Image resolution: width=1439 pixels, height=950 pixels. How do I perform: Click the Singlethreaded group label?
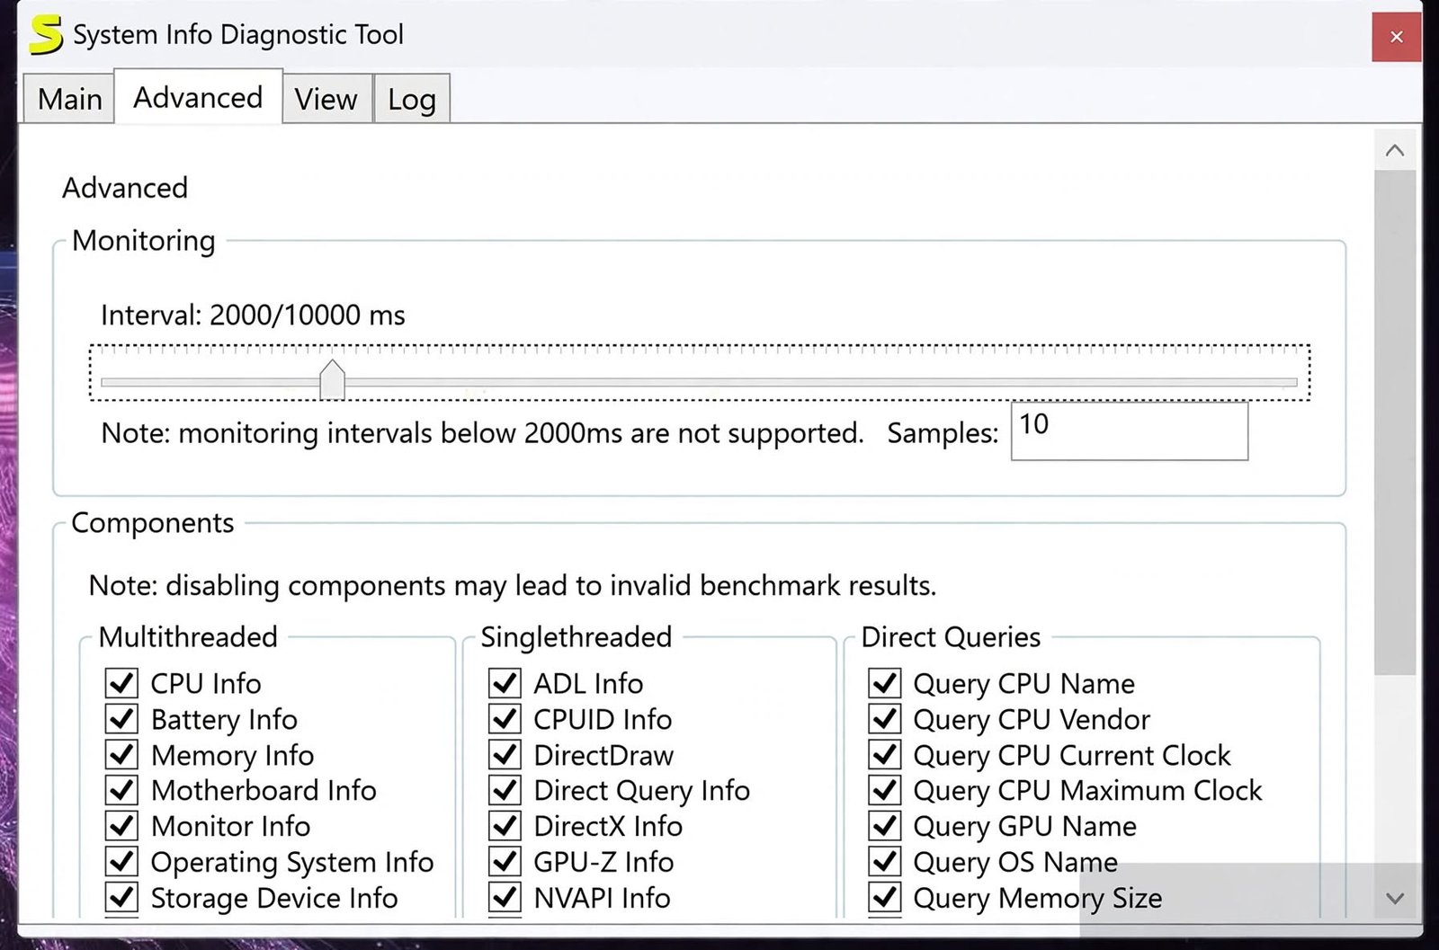point(576,637)
